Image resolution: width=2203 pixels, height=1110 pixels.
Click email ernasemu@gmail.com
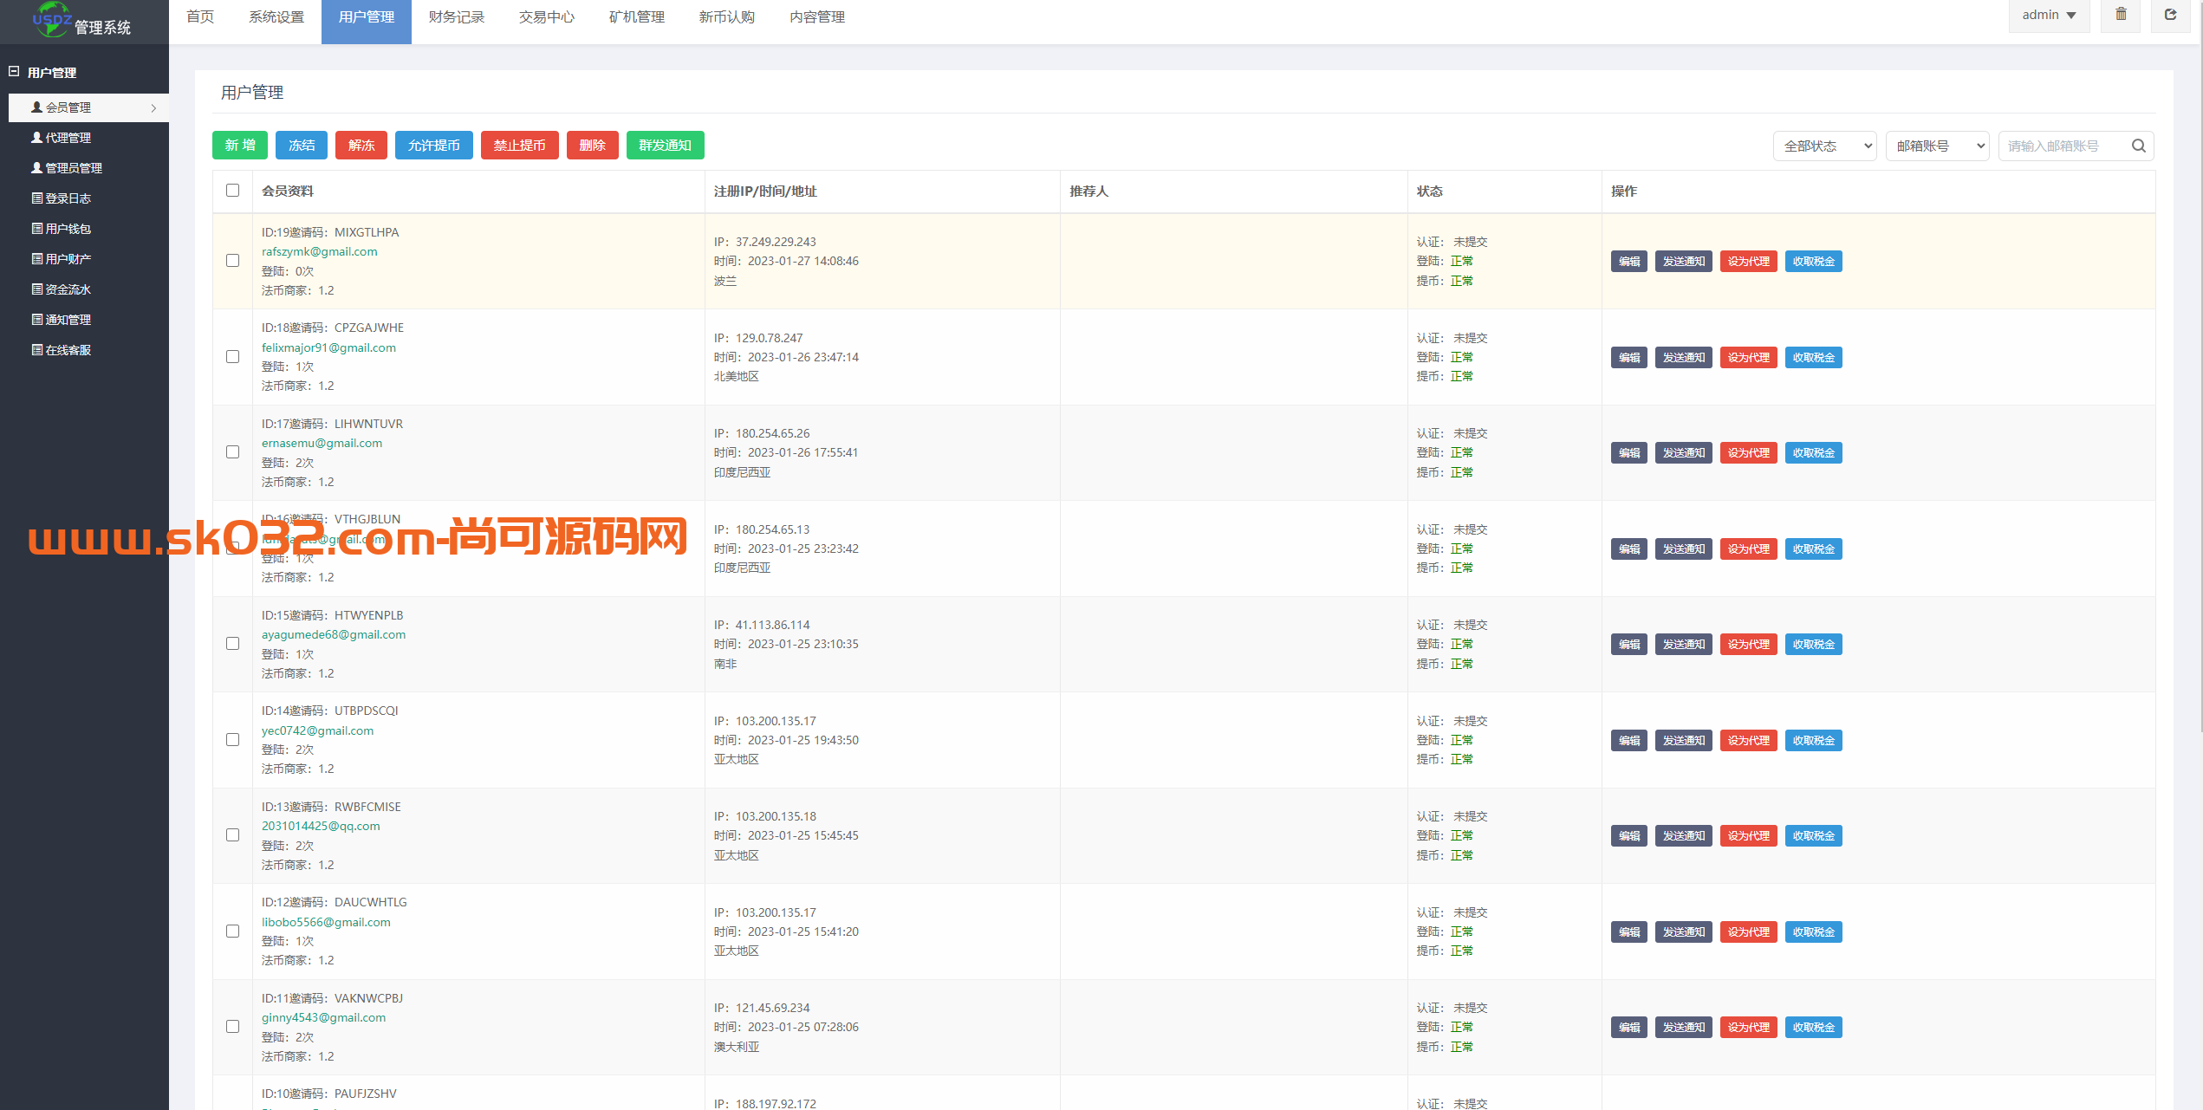pos(322,444)
